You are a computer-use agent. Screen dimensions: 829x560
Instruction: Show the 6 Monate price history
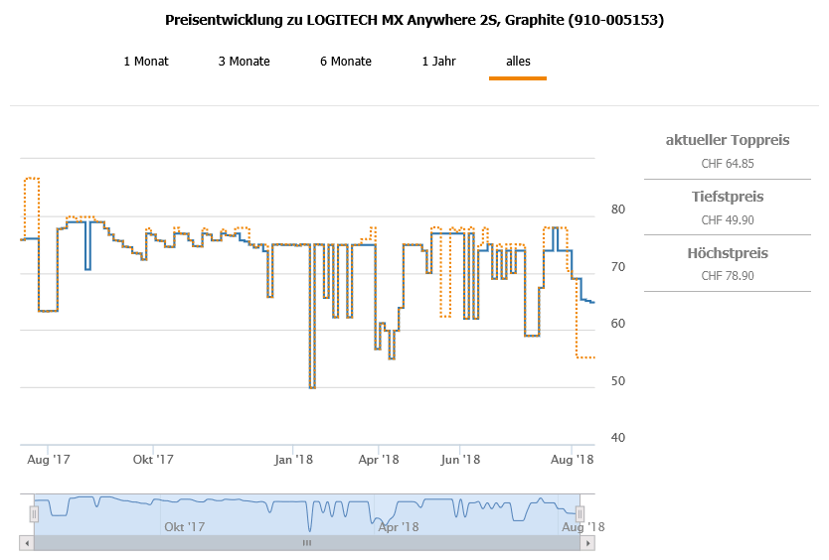click(x=346, y=62)
